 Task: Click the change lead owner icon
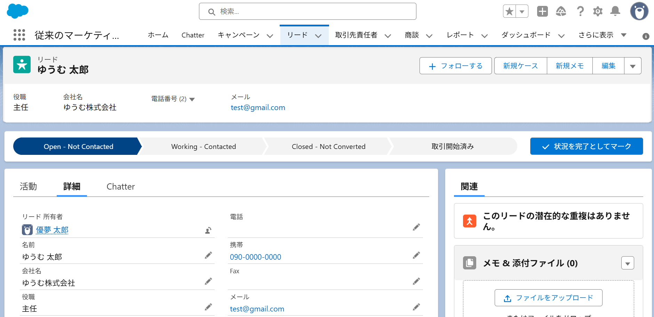(x=208, y=230)
